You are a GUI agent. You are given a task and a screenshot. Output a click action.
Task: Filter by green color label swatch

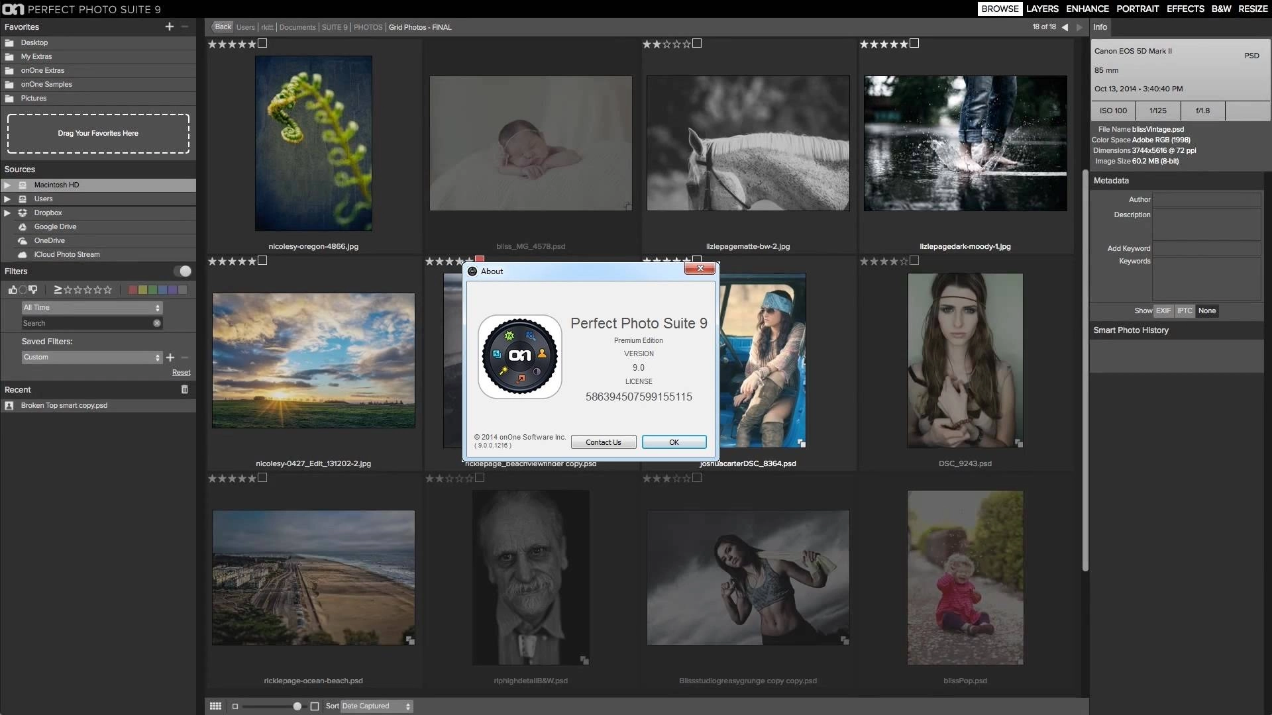click(153, 289)
